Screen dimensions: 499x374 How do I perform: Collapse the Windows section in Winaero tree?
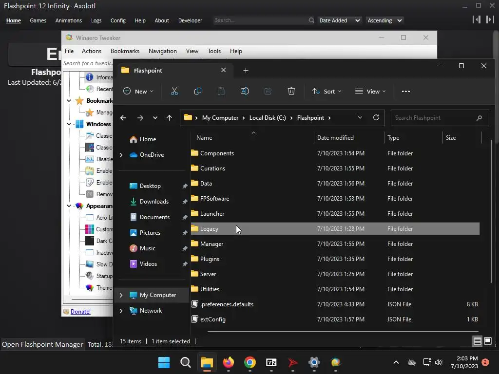pyautogui.click(x=69, y=124)
